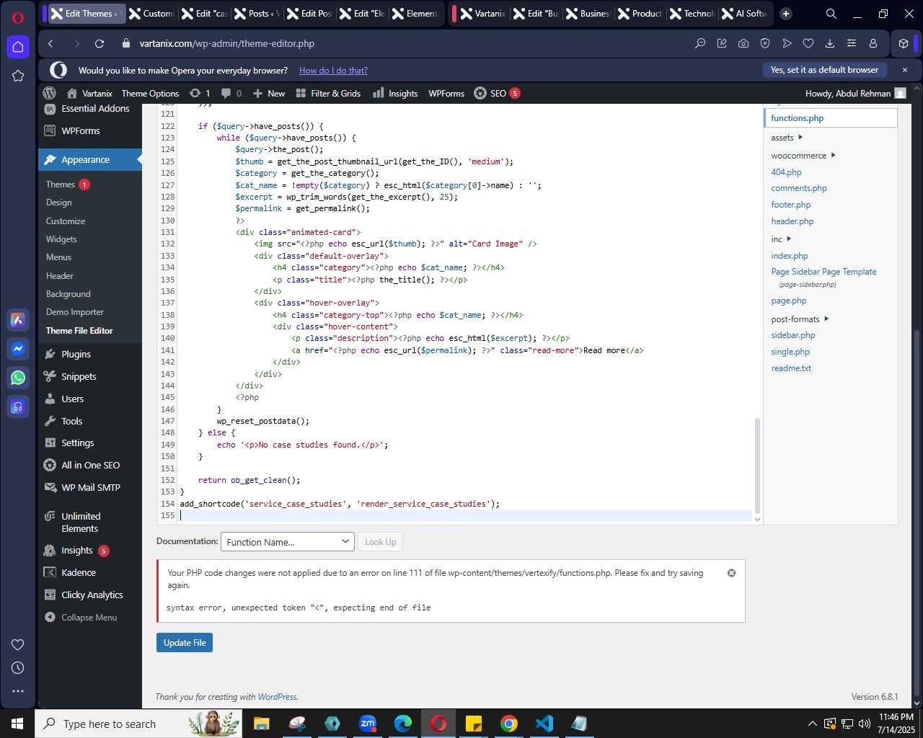Open the Howdy, Abdul Rehman account menu

pyautogui.click(x=855, y=94)
